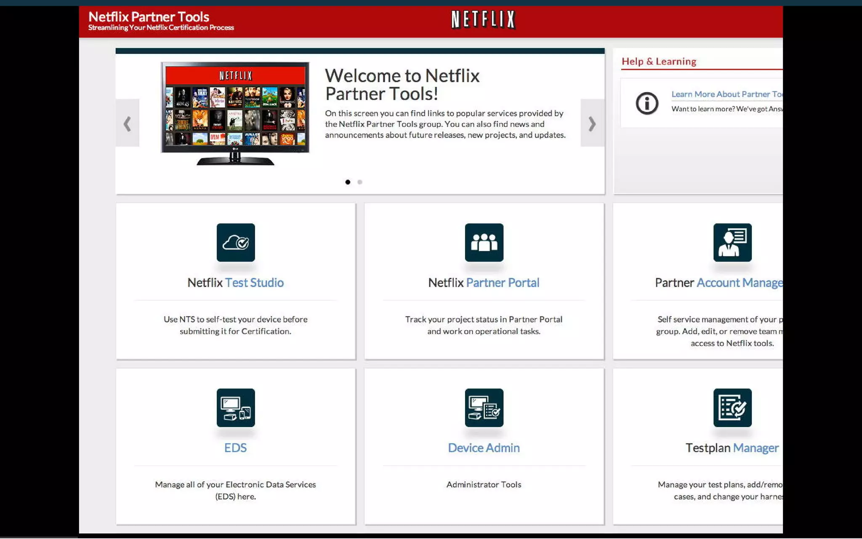Click the Device Admin icon
This screenshot has height=539, width=862.
pyautogui.click(x=484, y=408)
